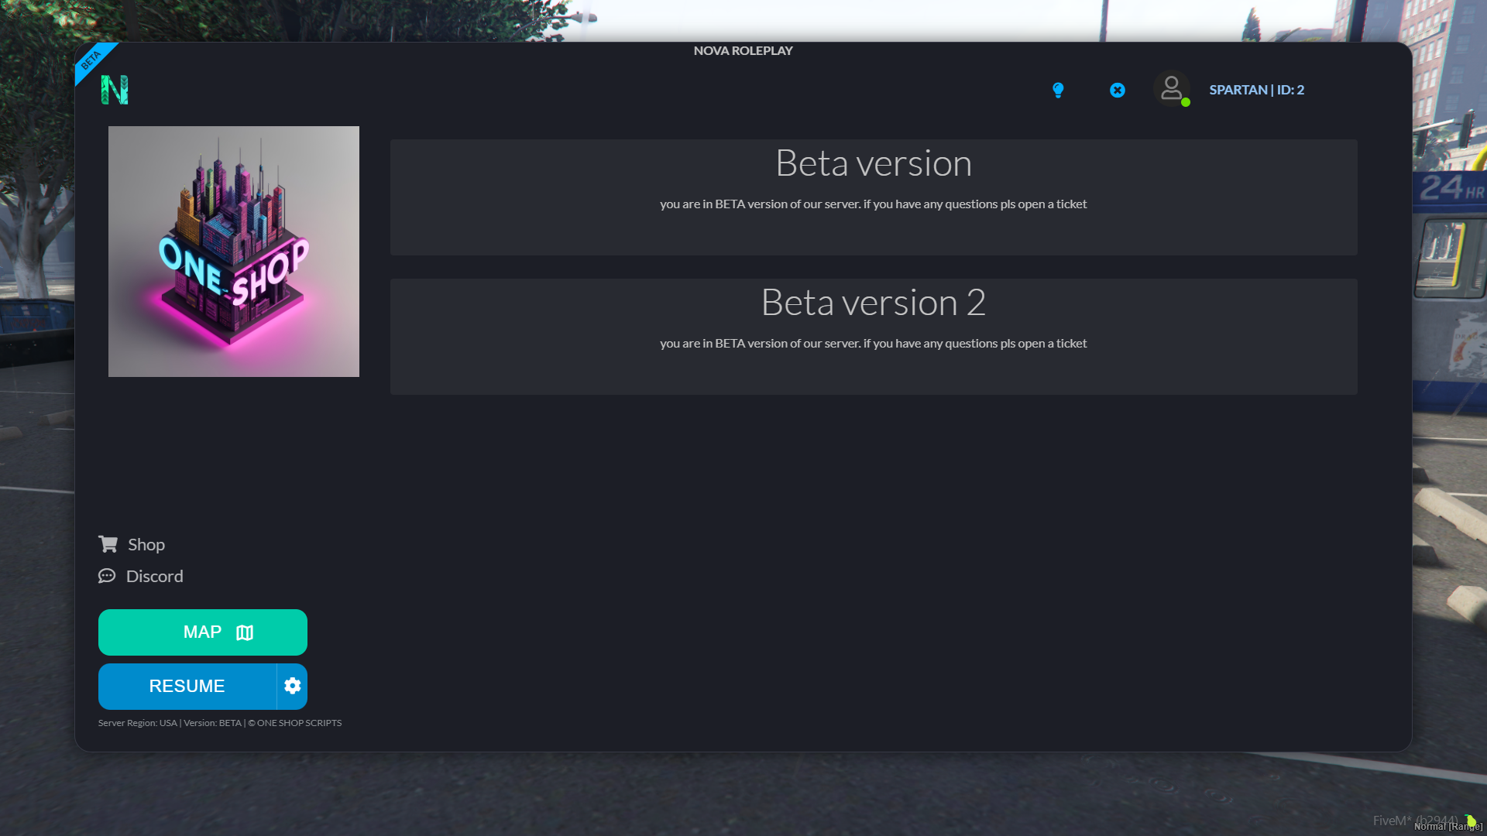Select the Beta version 2 announcement card
The height and width of the screenshot is (836, 1487).
(874, 337)
